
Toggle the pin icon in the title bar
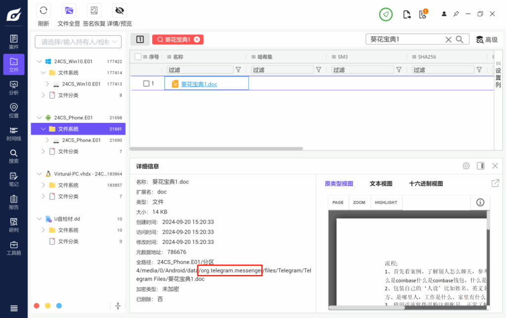[457, 14]
